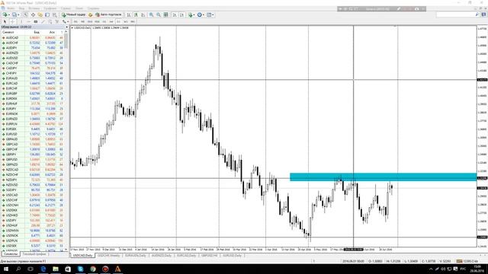The width and height of the screenshot is (488, 274).
Task: Launch MetaEditor from the toolbar
Action: tap(90, 14)
